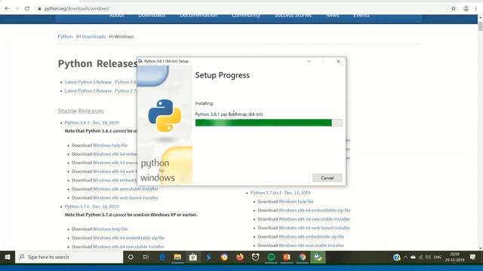Open the orange media player taskbar icon
This screenshot has width=483, height=271.
coord(287,257)
